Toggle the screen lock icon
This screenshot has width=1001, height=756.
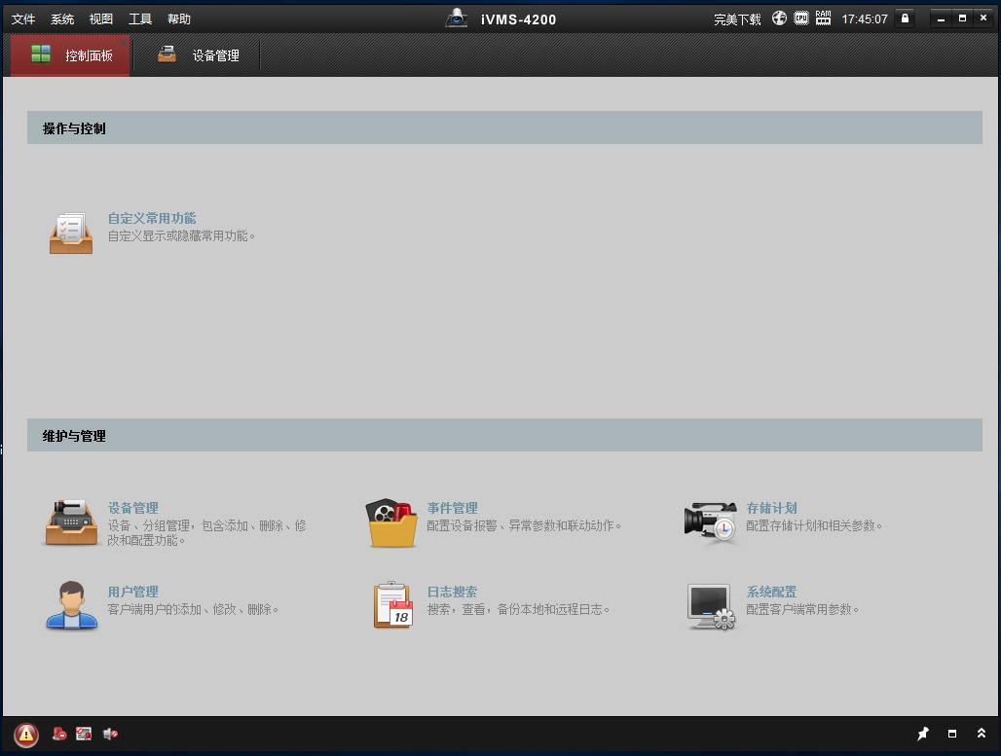point(904,18)
